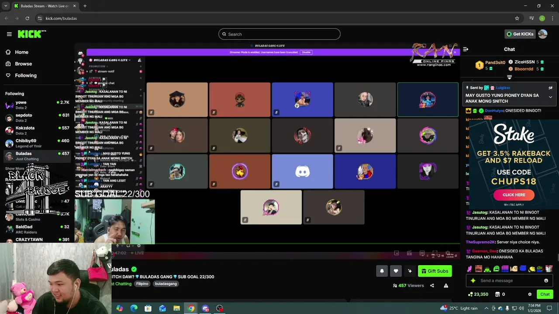Click ZicoHSSN in gift leaderboard

click(x=524, y=62)
